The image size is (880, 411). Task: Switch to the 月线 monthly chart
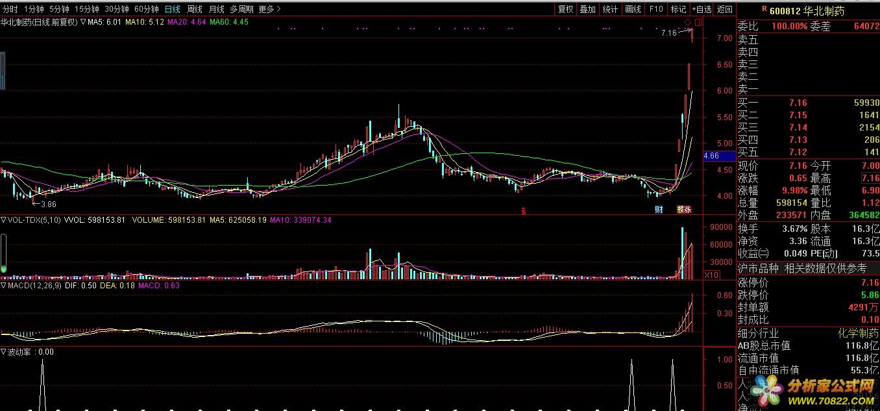pyautogui.click(x=217, y=9)
